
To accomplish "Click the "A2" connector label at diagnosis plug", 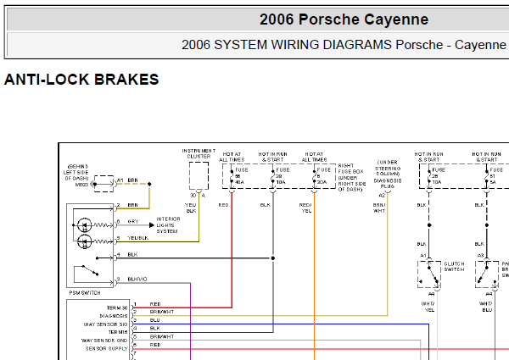I will 382,195.
